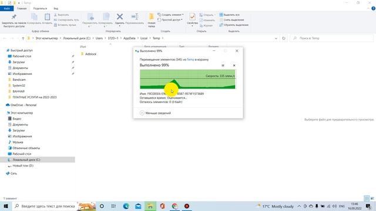This screenshot has height=211, width=376.
Task: Select Bandicam in Quick access
Action: [19, 80]
